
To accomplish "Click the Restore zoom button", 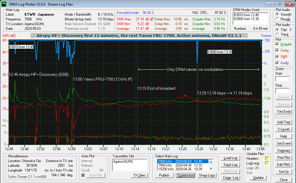I will [284, 104].
